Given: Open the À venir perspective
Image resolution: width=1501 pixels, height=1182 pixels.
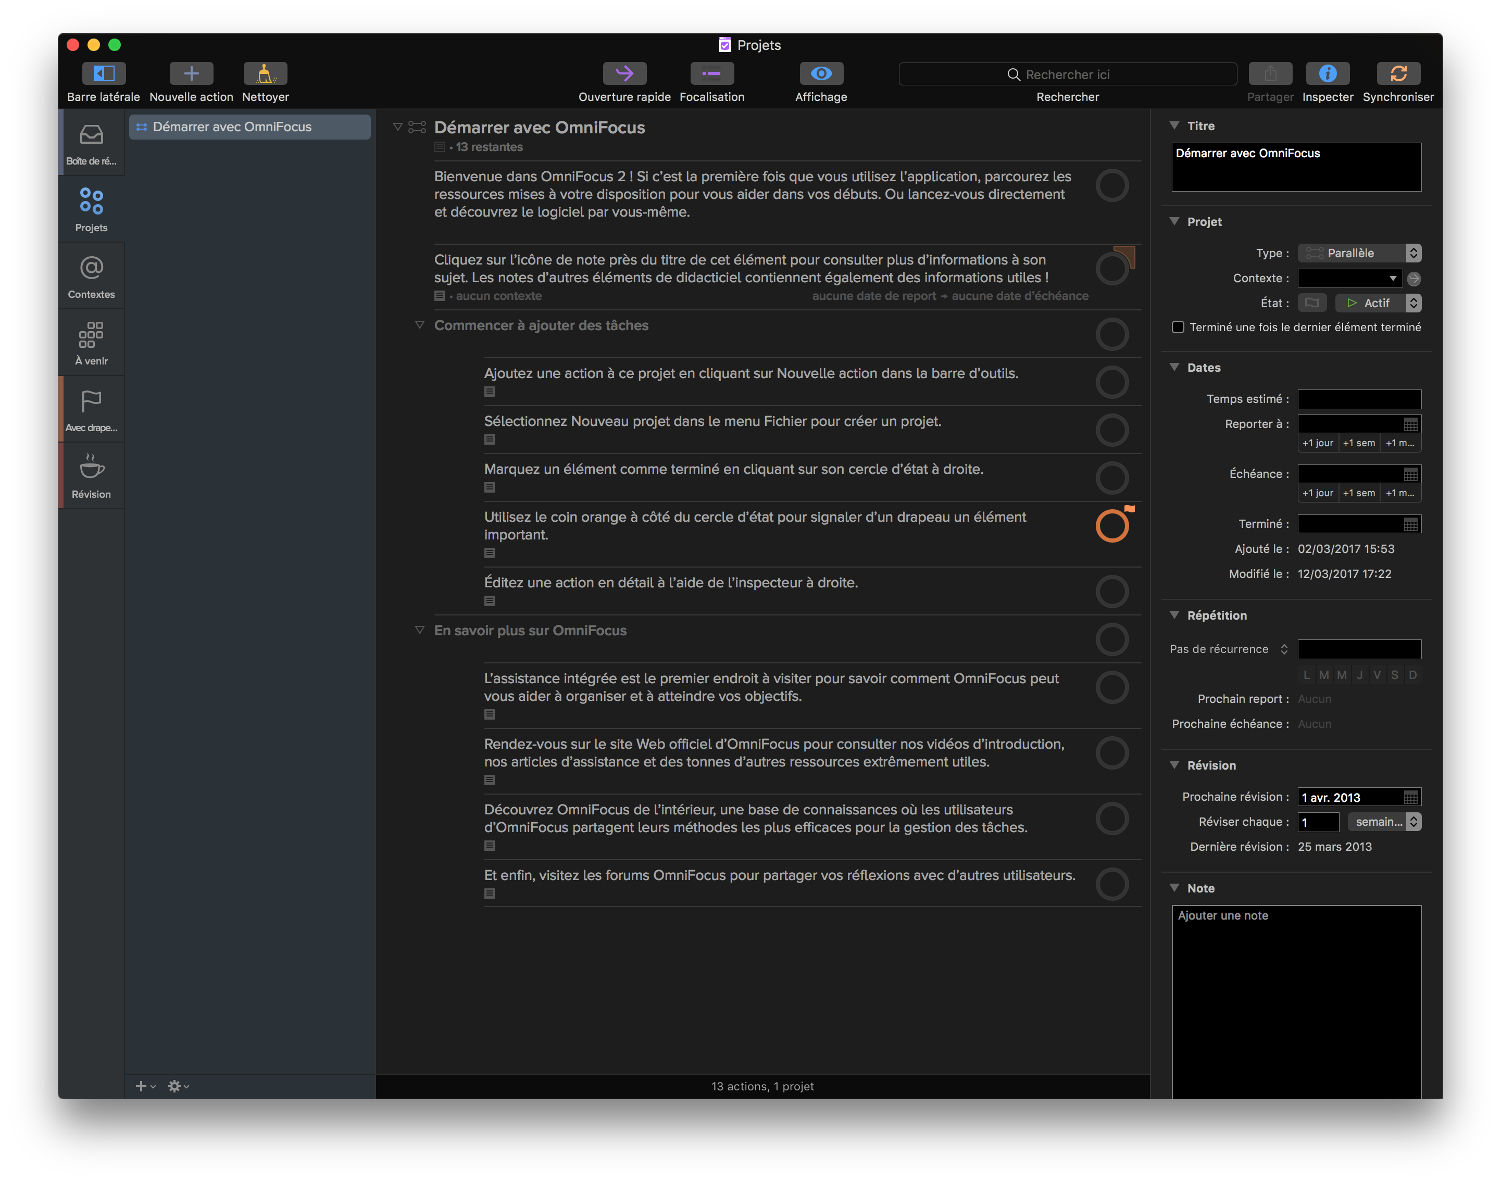Looking at the screenshot, I should [91, 343].
